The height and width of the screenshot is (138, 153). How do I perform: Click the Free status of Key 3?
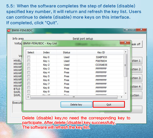[x=67, y=68]
